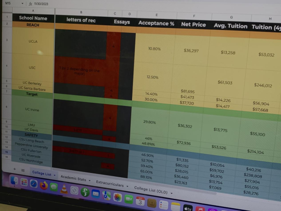This screenshot has height=211, width=281.
Task: Select column D header
Action: point(129,14)
